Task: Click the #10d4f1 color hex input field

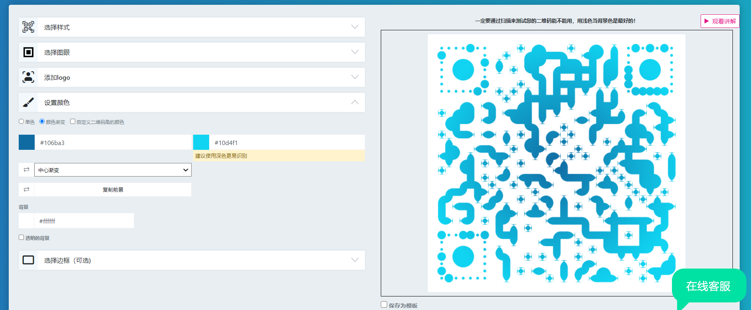Action: 287,142
